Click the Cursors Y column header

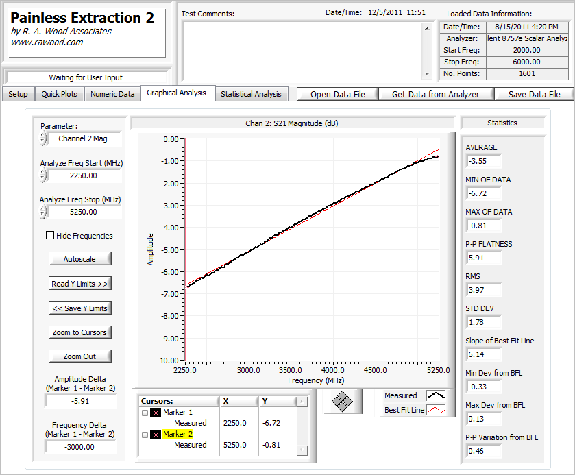click(x=278, y=401)
